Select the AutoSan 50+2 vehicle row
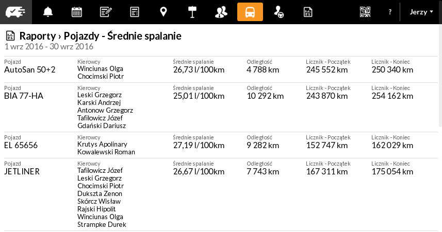 pos(30,70)
